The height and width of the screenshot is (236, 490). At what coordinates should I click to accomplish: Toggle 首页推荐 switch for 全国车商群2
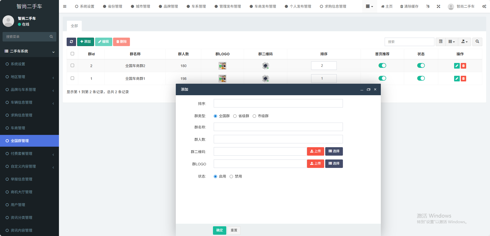[x=382, y=66]
